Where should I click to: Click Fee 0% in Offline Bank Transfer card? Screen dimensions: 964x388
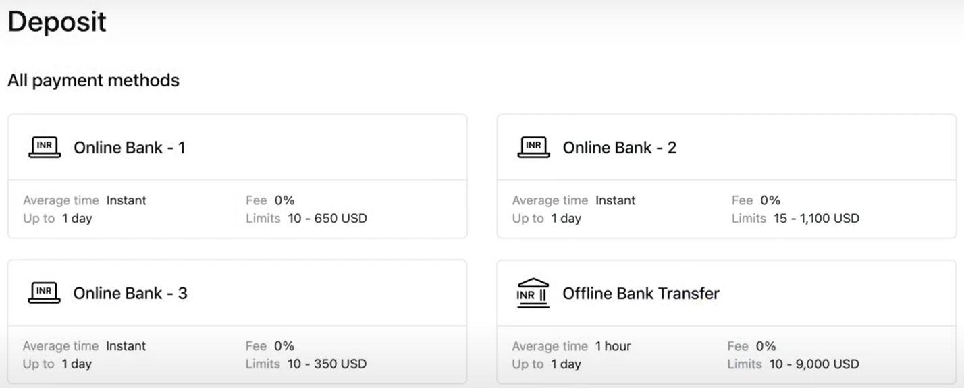point(752,346)
